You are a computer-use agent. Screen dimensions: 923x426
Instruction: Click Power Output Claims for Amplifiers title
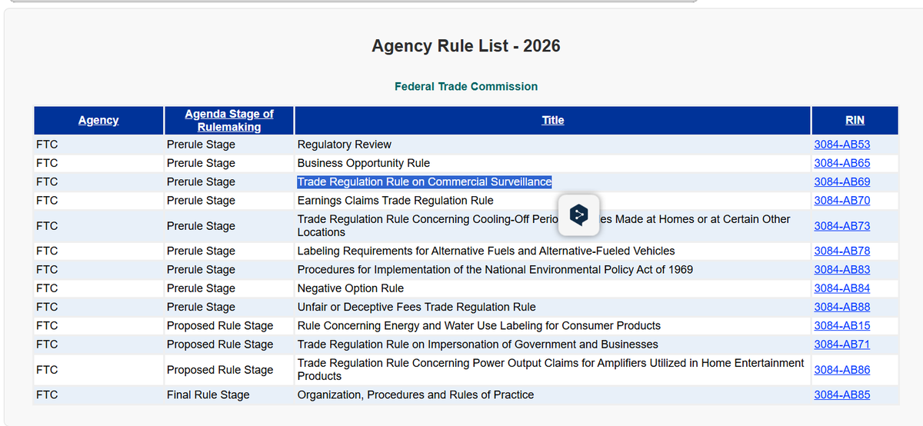(x=551, y=370)
